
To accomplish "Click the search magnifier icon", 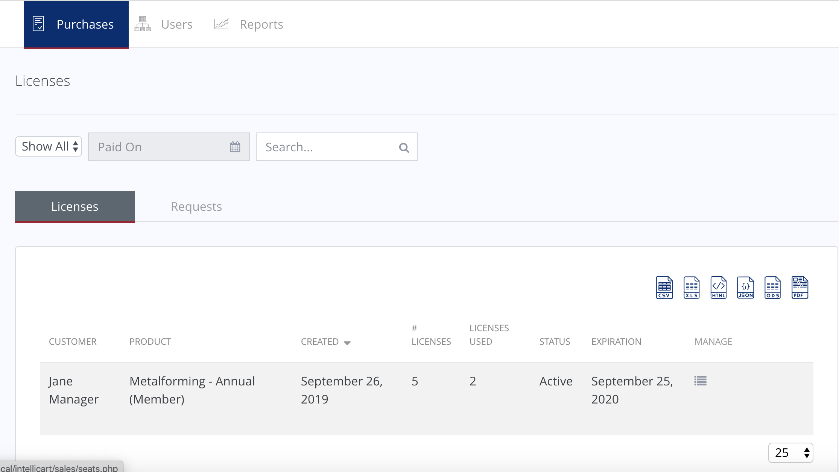I will click(x=404, y=148).
